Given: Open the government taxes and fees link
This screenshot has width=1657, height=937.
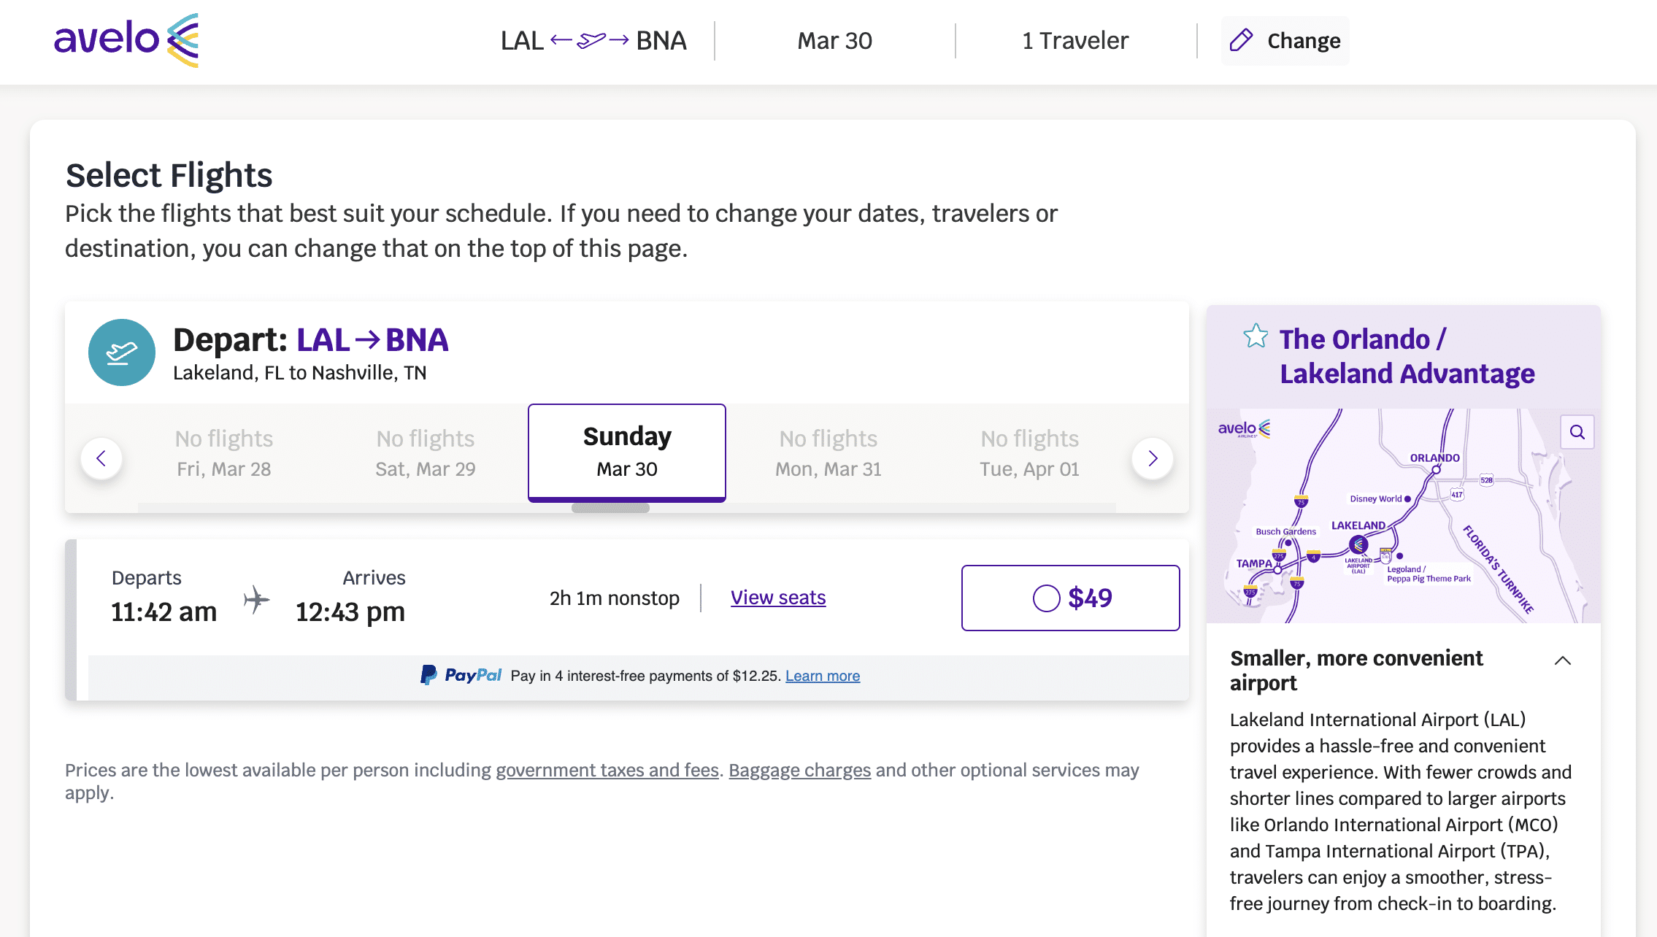Looking at the screenshot, I should coord(607,771).
